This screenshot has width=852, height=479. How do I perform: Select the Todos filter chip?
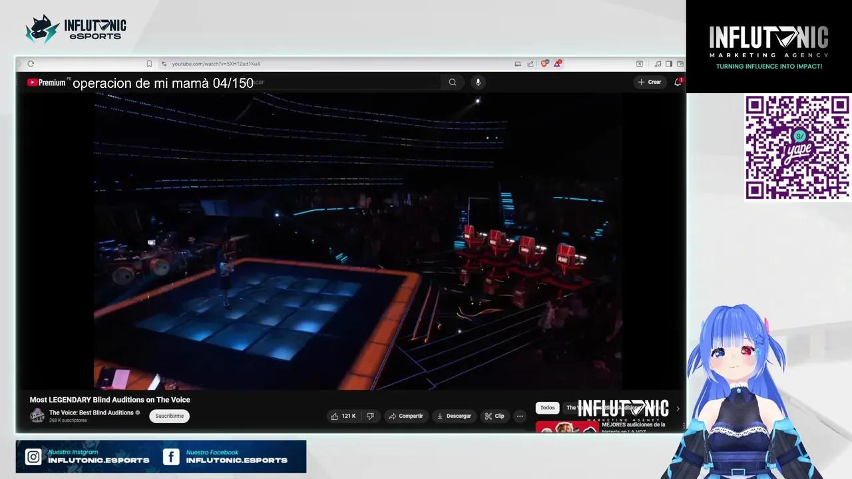click(547, 408)
